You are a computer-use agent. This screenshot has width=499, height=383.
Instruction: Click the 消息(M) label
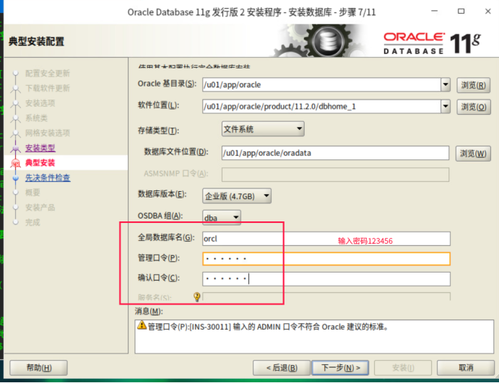tap(149, 311)
